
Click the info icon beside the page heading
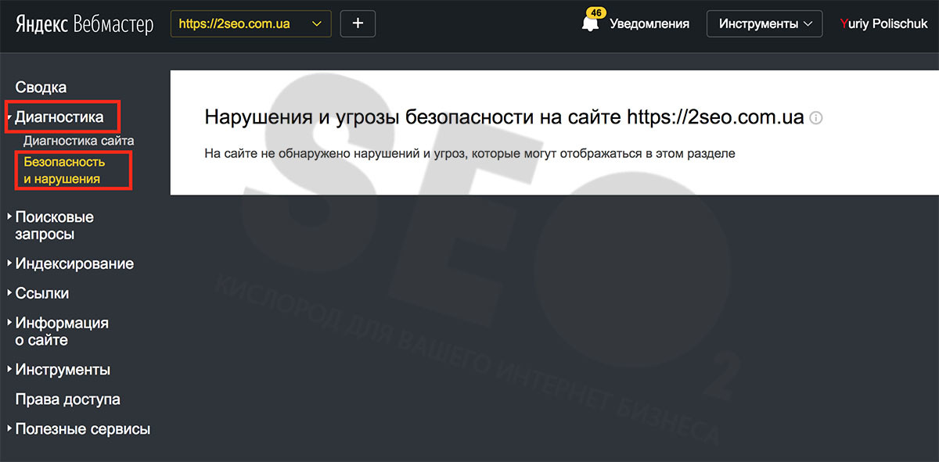coord(816,118)
